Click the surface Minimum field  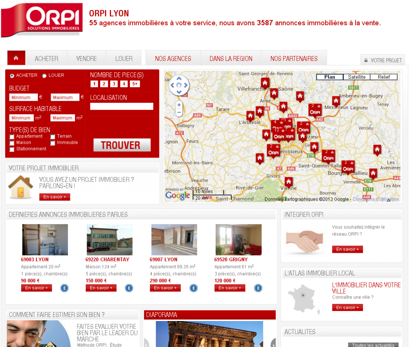(x=22, y=118)
